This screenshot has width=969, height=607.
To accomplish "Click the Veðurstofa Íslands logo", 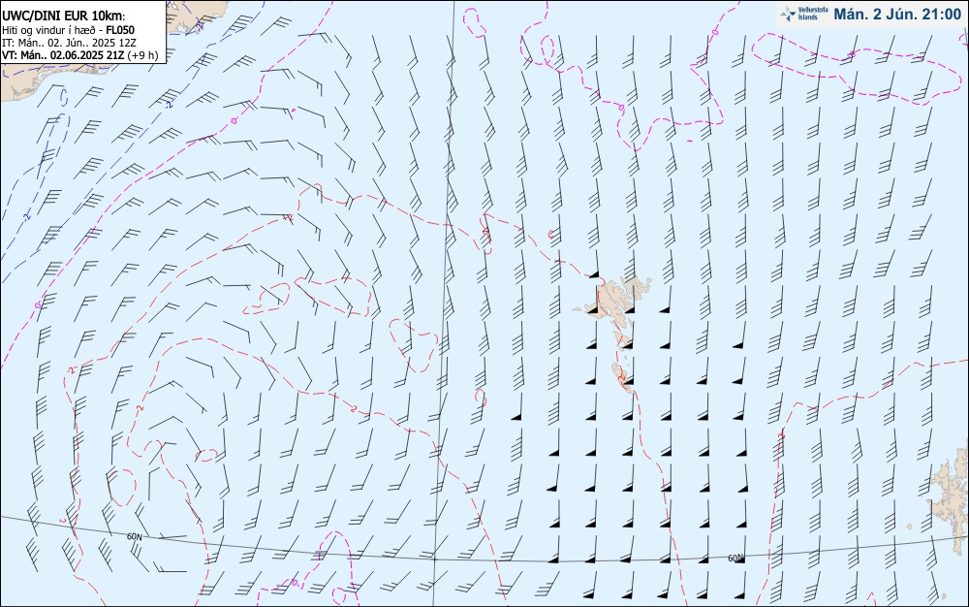I will click(804, 14).
